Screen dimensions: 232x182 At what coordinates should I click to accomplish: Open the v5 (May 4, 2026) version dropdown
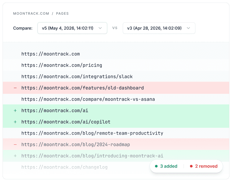(x=72, y=28)
